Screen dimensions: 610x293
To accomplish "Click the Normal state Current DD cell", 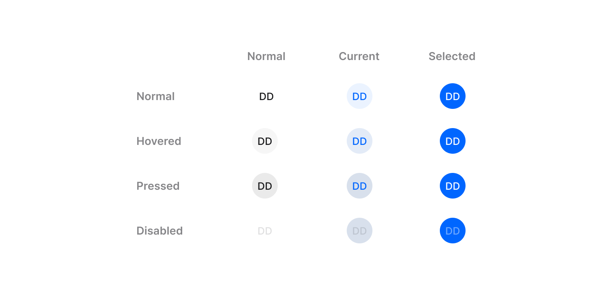I will point(359,96).
